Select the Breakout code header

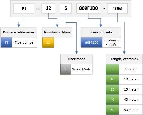pos(101,32)
